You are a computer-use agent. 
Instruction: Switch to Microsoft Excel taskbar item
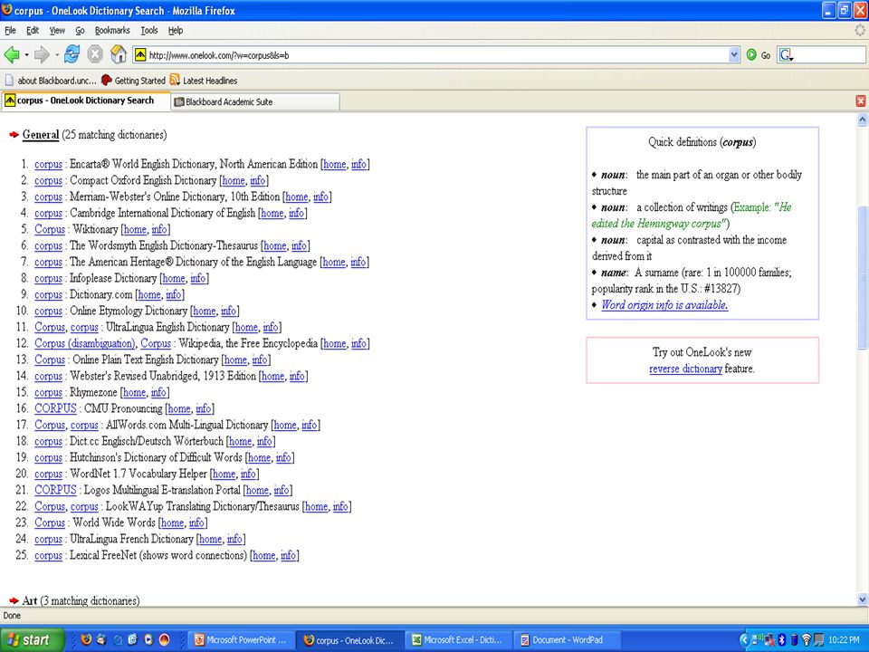[x=457, y=640]
